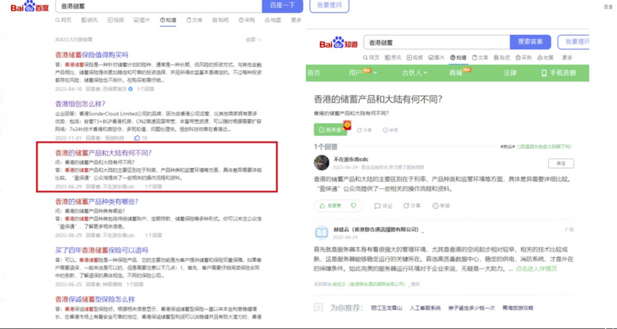
Task: Select the 知道 tab in the left page
Action: pos(168,20)
